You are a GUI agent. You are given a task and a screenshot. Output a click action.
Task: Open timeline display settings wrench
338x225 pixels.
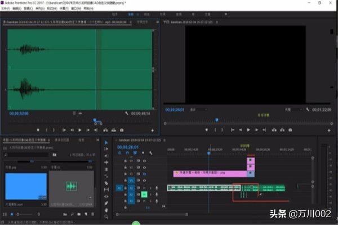point(150,153)
